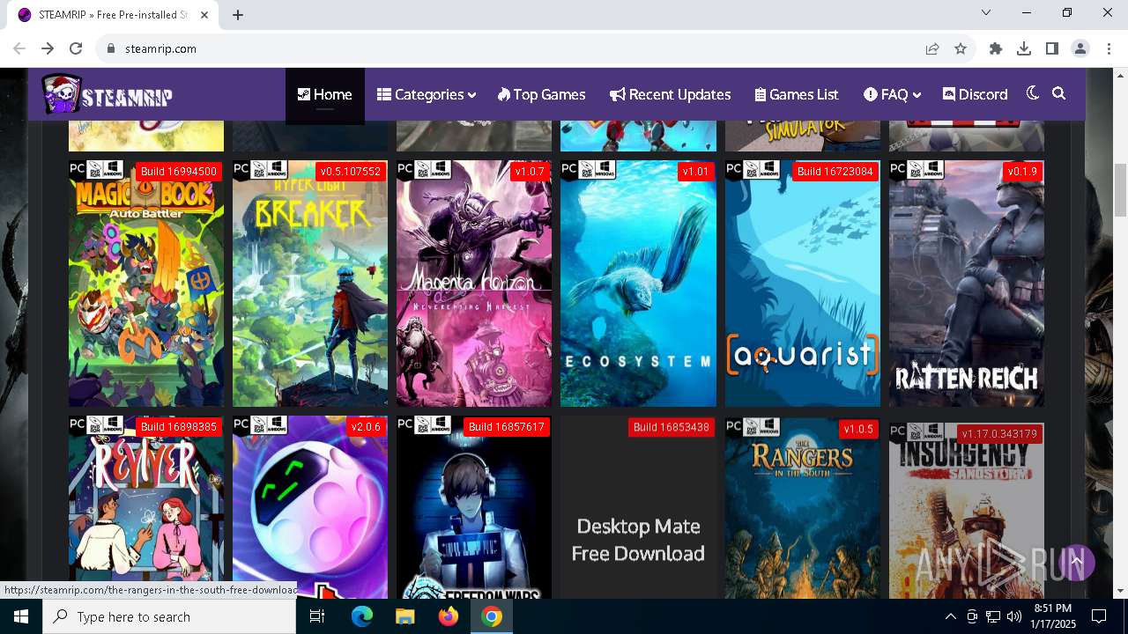Image resolution: width=1128 pixels, height=634 pixels.
Task: Open the site search magnifier icon
Action: [1059, 93]
